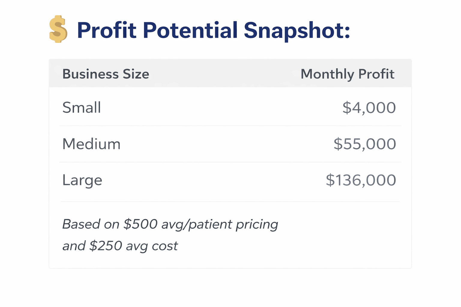Image resolution: width=461 pixels, height=307 pixels.
Task: Click the $55,000 monthly profit value
Action: pos(365,144)
